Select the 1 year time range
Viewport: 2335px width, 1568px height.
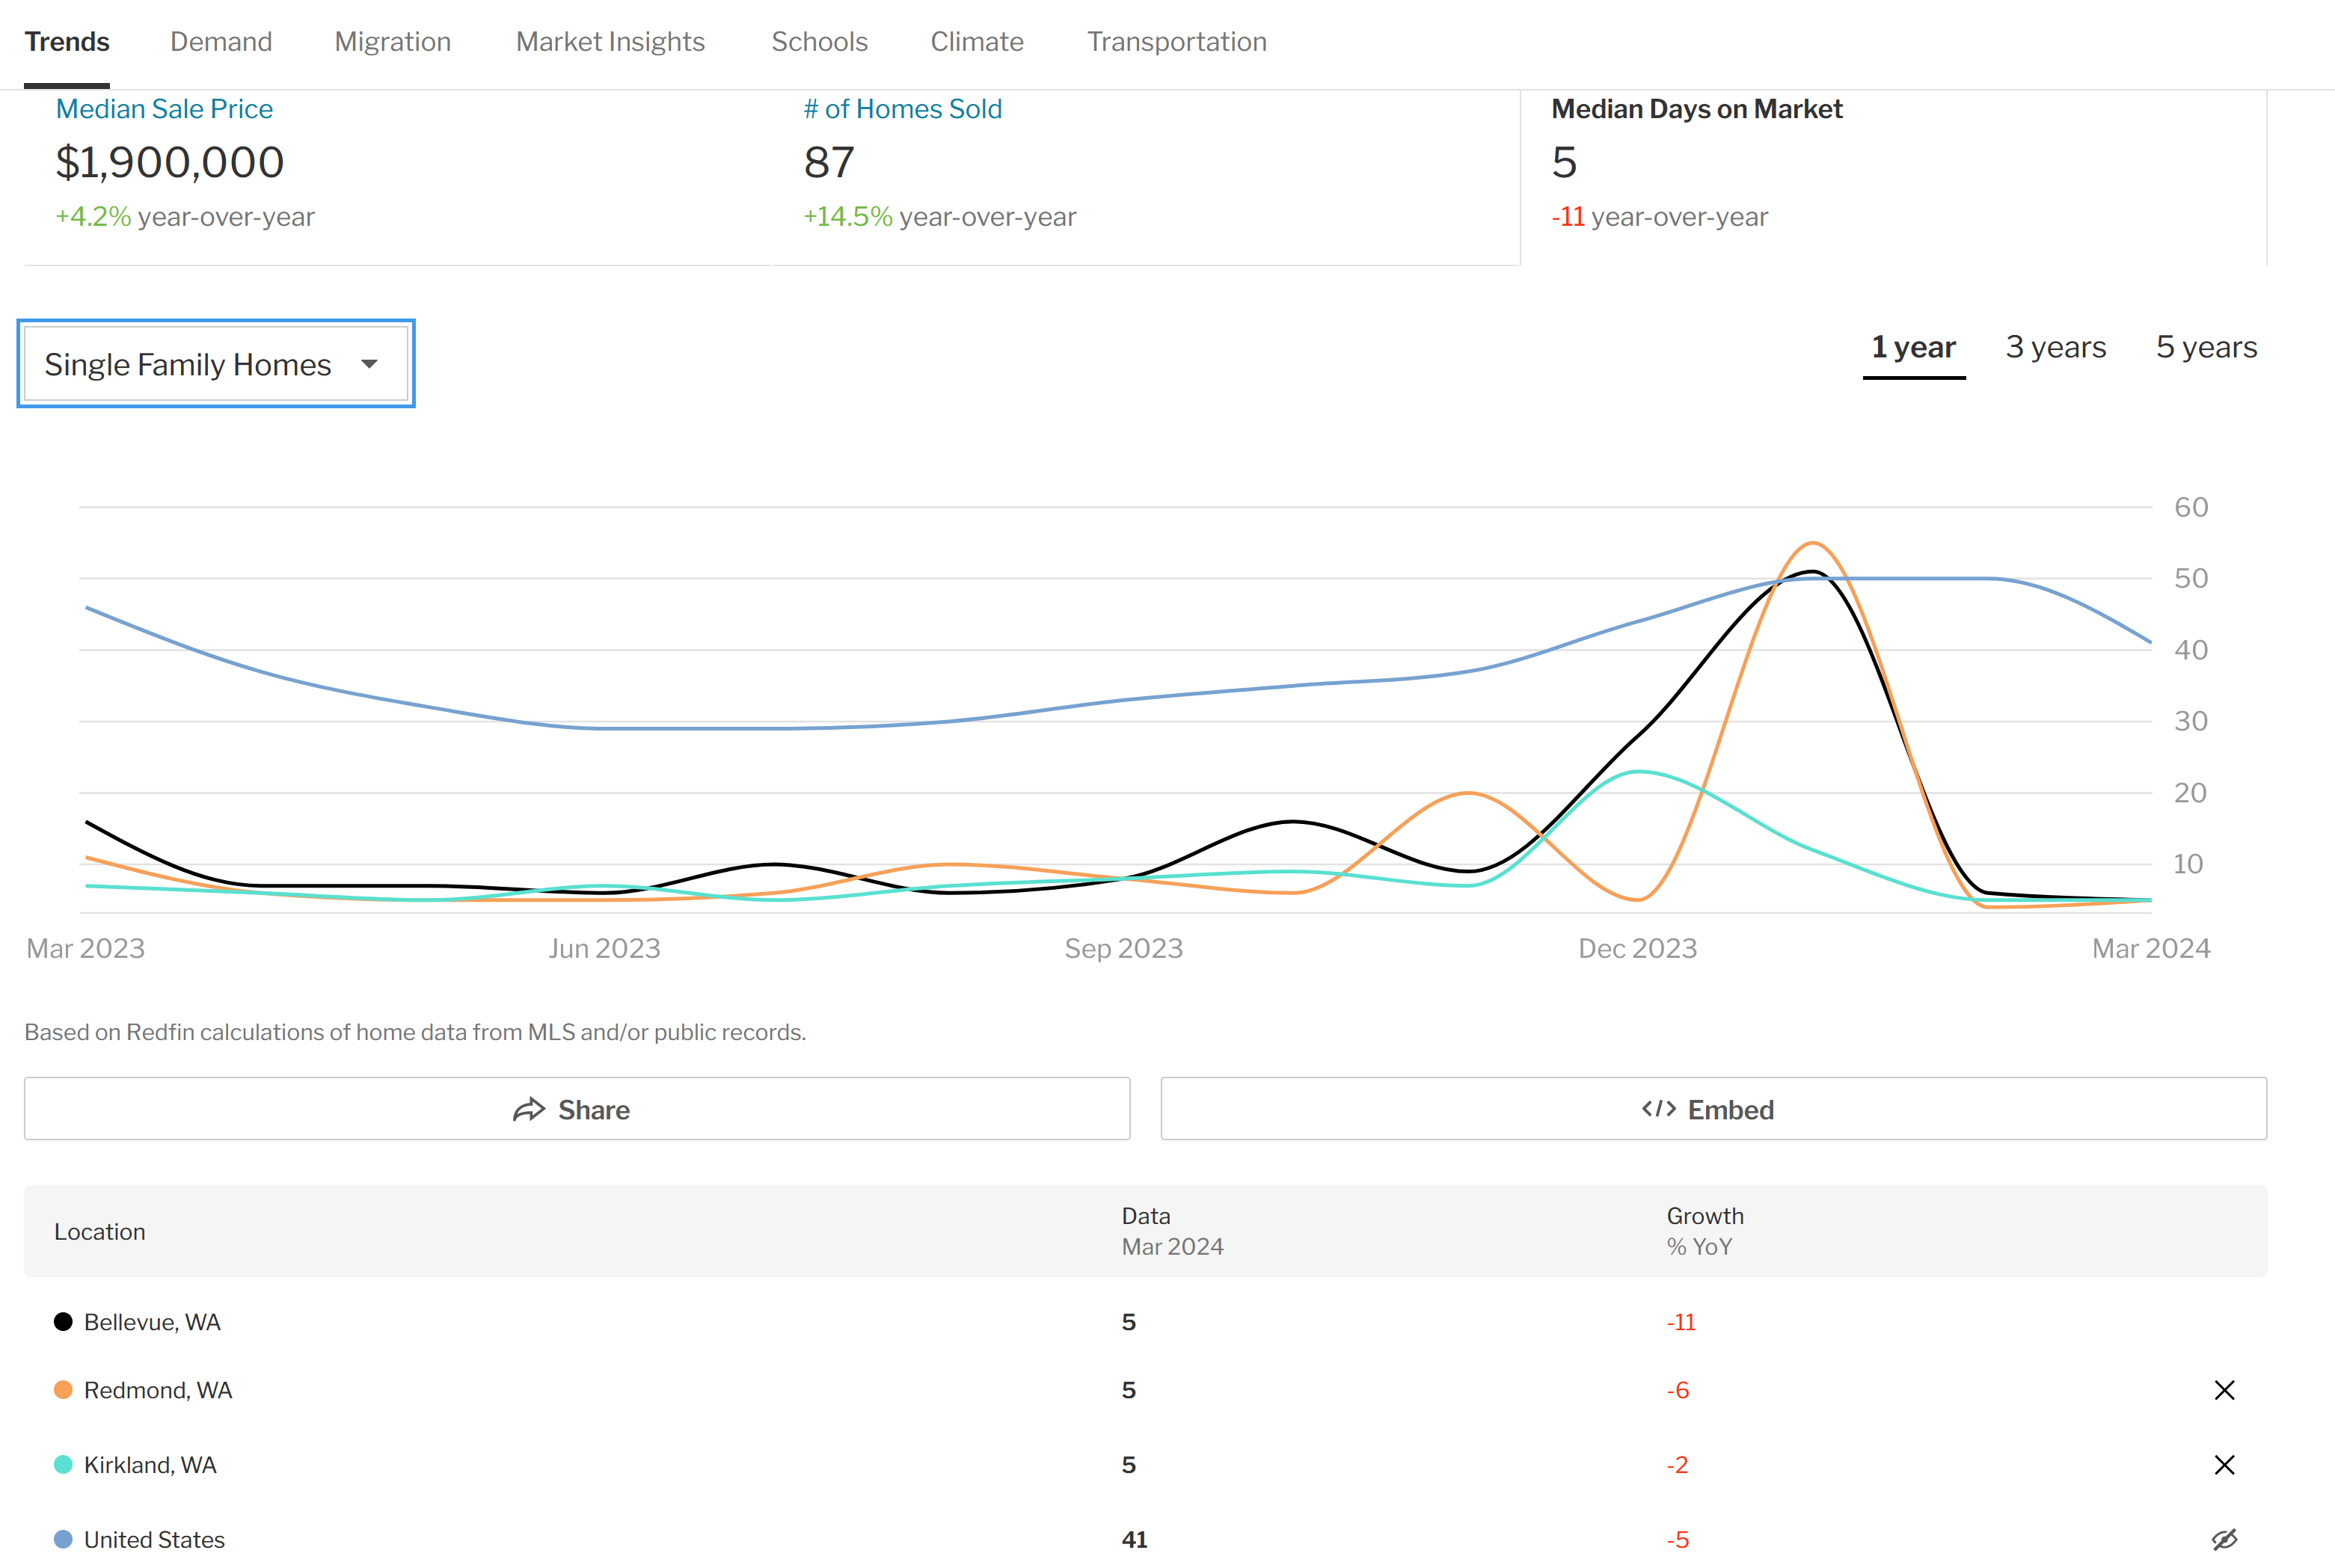click(1914, 347)
